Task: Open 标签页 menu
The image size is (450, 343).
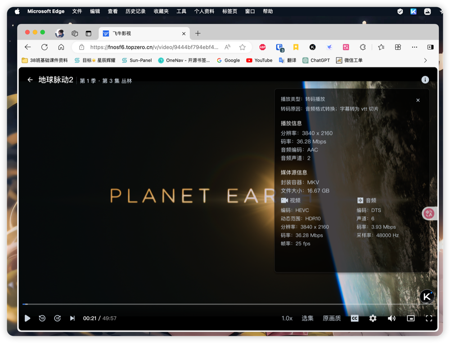Action: [229, 12]
